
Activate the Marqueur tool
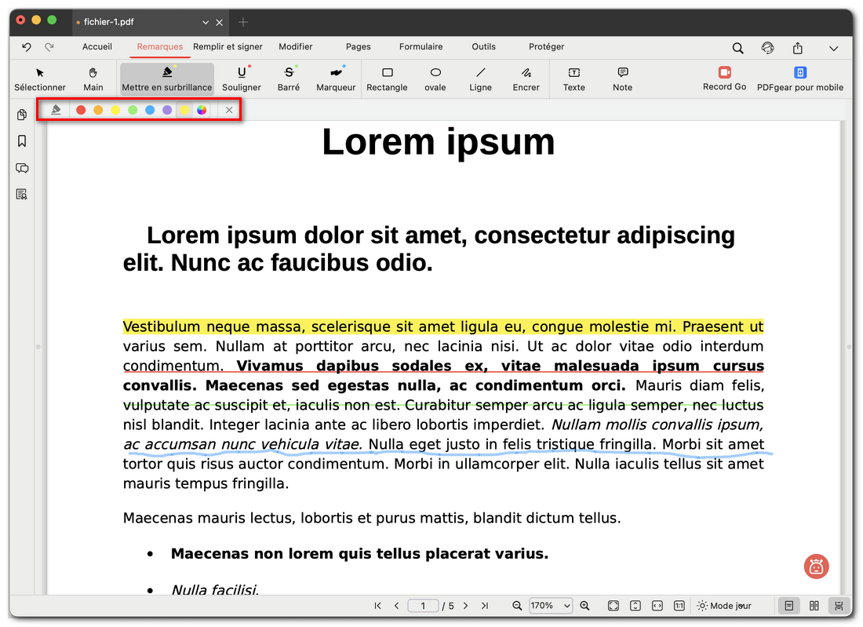pyautogui.click(x=335, y=79)
